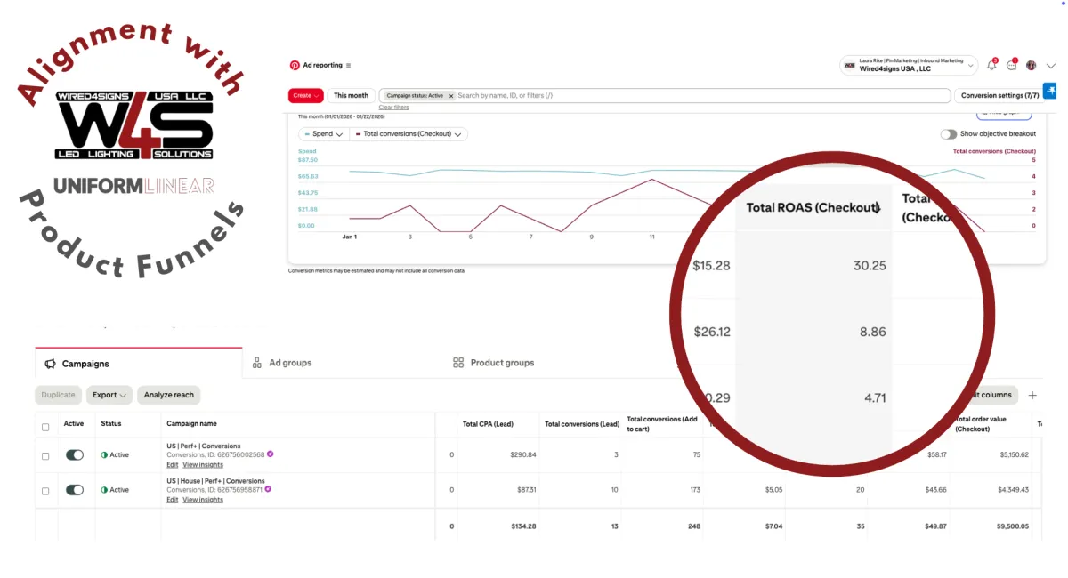Open Conversion settings (7/7)
The width and height of the screenshot is (1068, 578).
pyautogui.click(x=999, y=95)
